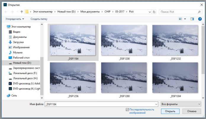
Task: Open the view options dropdown arrow
Action: [x=185, y=19]
